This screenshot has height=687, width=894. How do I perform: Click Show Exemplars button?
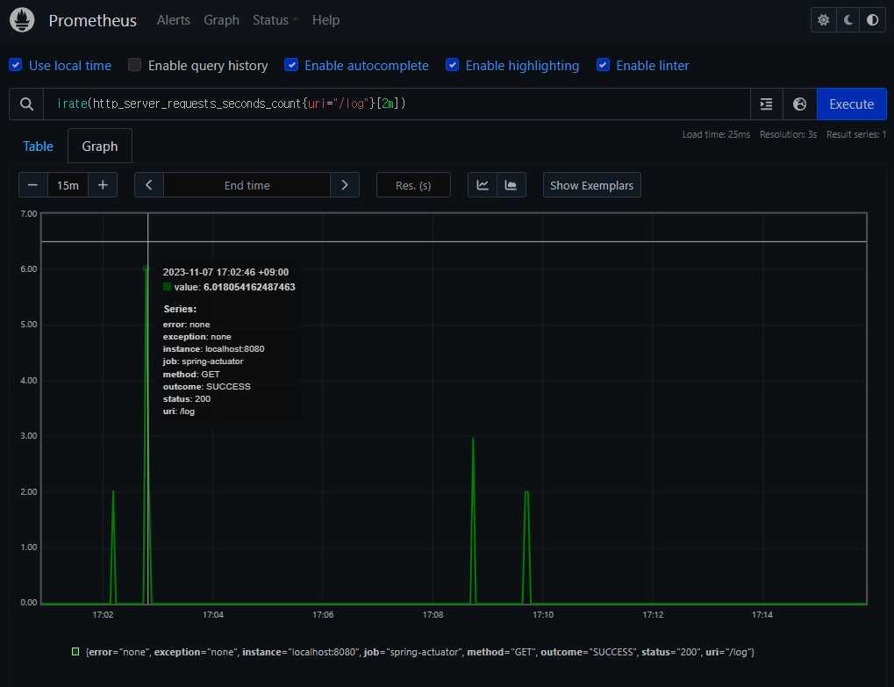point(592,185)
